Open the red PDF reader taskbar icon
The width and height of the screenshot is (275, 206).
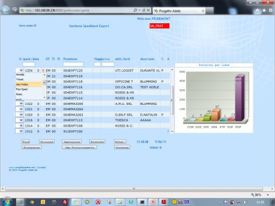tap(164, 202)
